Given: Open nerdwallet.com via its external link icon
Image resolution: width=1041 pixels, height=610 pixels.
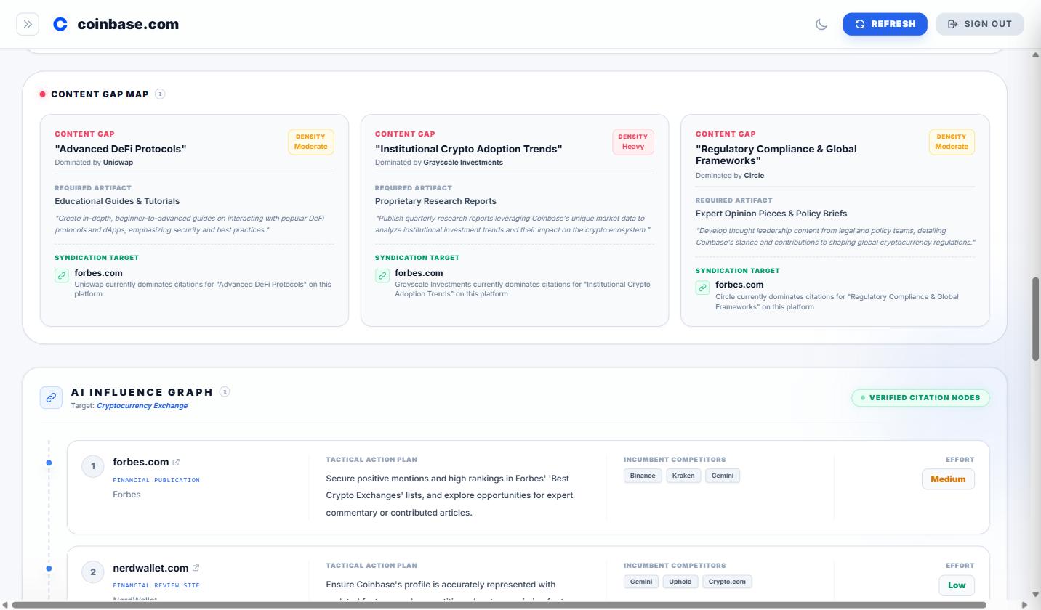Looking at the screenshot, I should tap(196, 567).
